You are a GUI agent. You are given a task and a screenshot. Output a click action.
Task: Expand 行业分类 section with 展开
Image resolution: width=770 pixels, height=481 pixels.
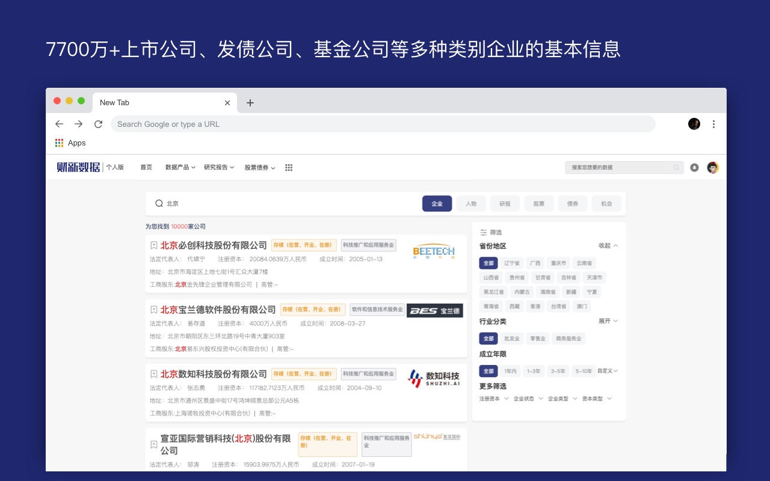coord(608,321)
